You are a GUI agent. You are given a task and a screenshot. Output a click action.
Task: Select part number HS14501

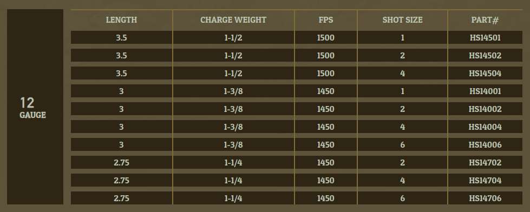(485, 38)
